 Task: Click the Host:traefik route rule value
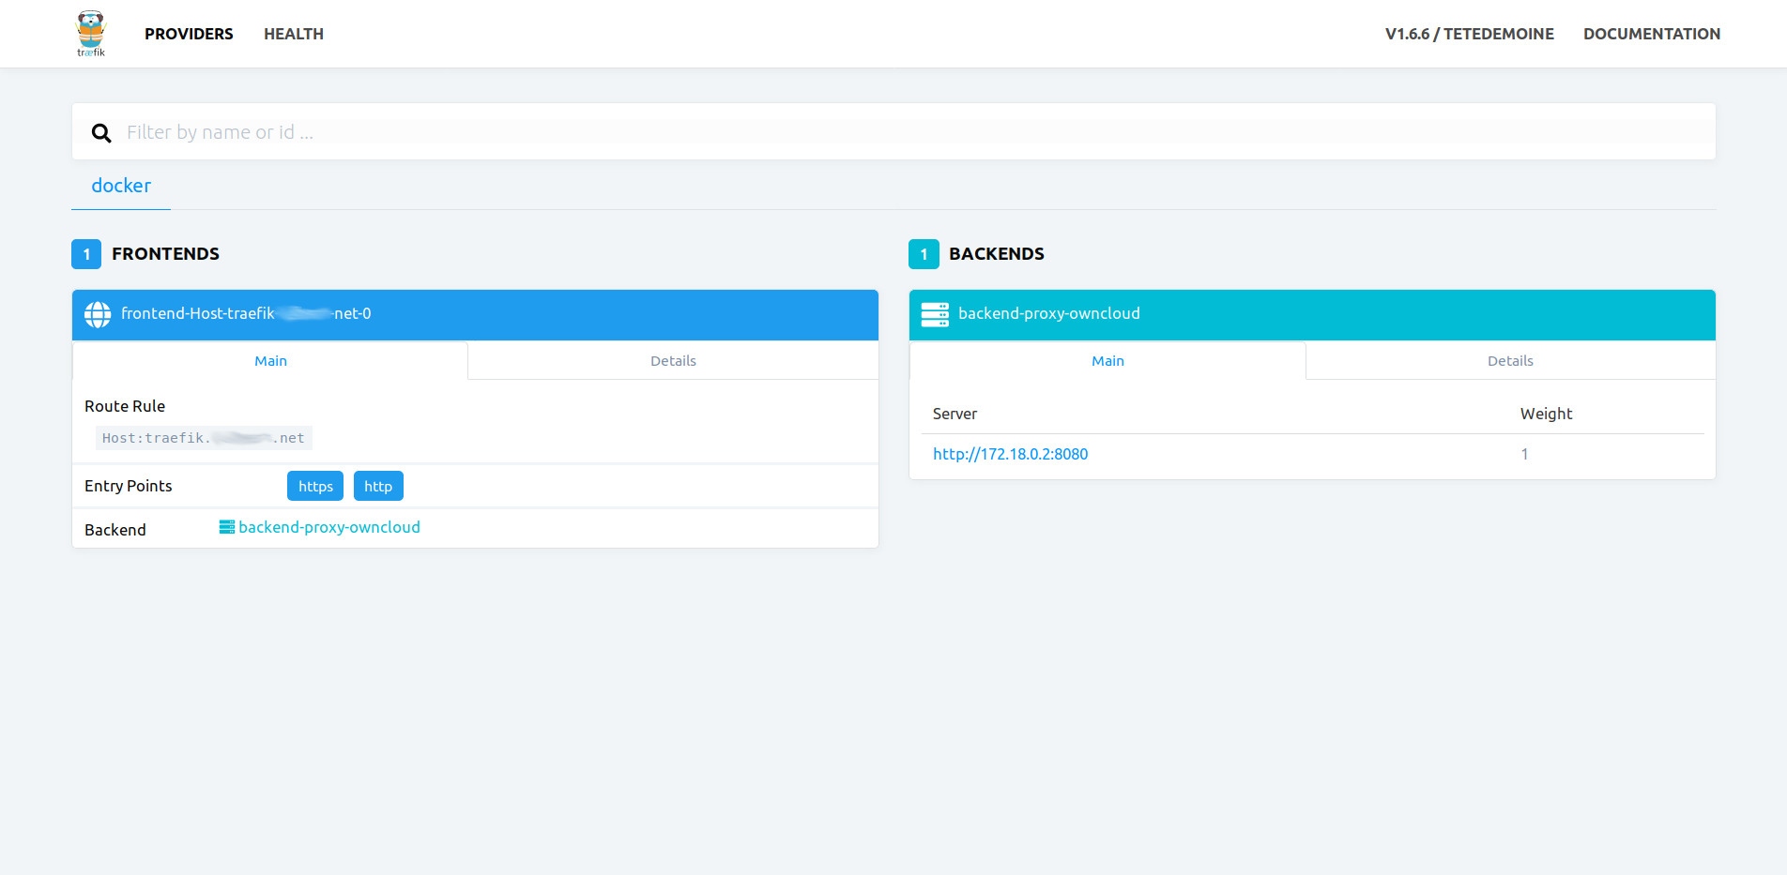coord(204,438)
